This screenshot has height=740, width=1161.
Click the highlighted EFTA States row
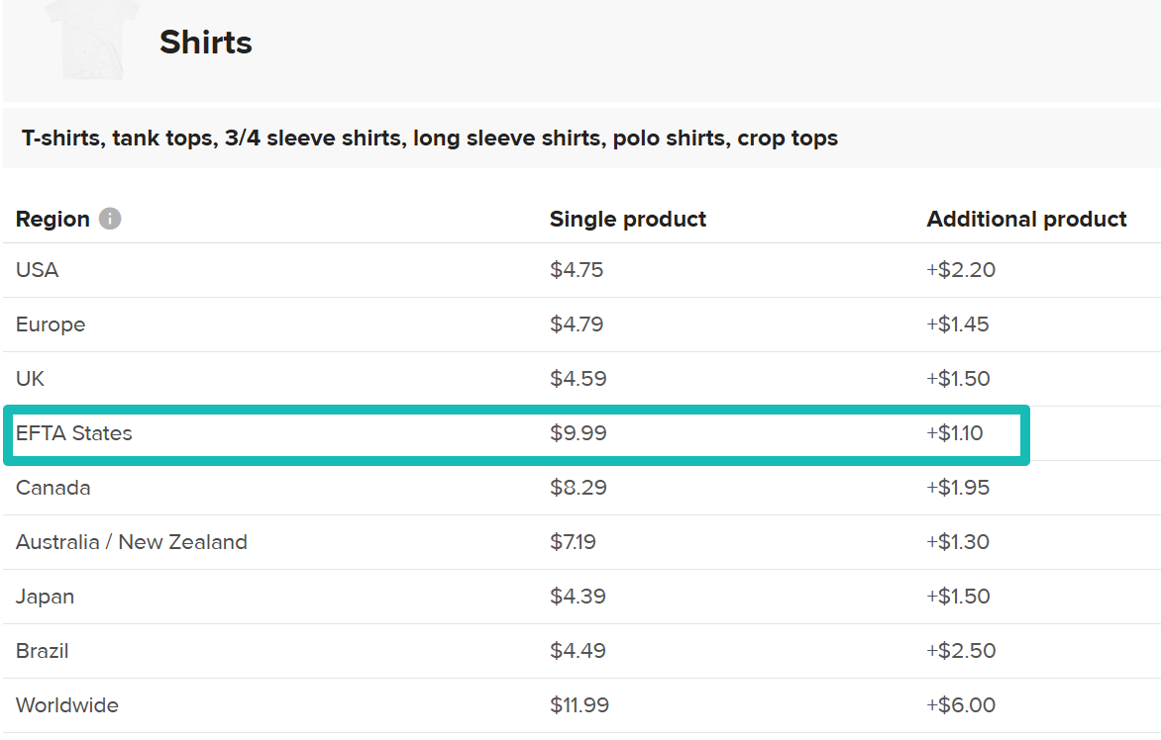click(517, 434)
